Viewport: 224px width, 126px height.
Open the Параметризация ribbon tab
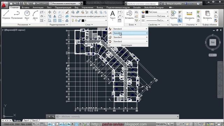point(63,7)
